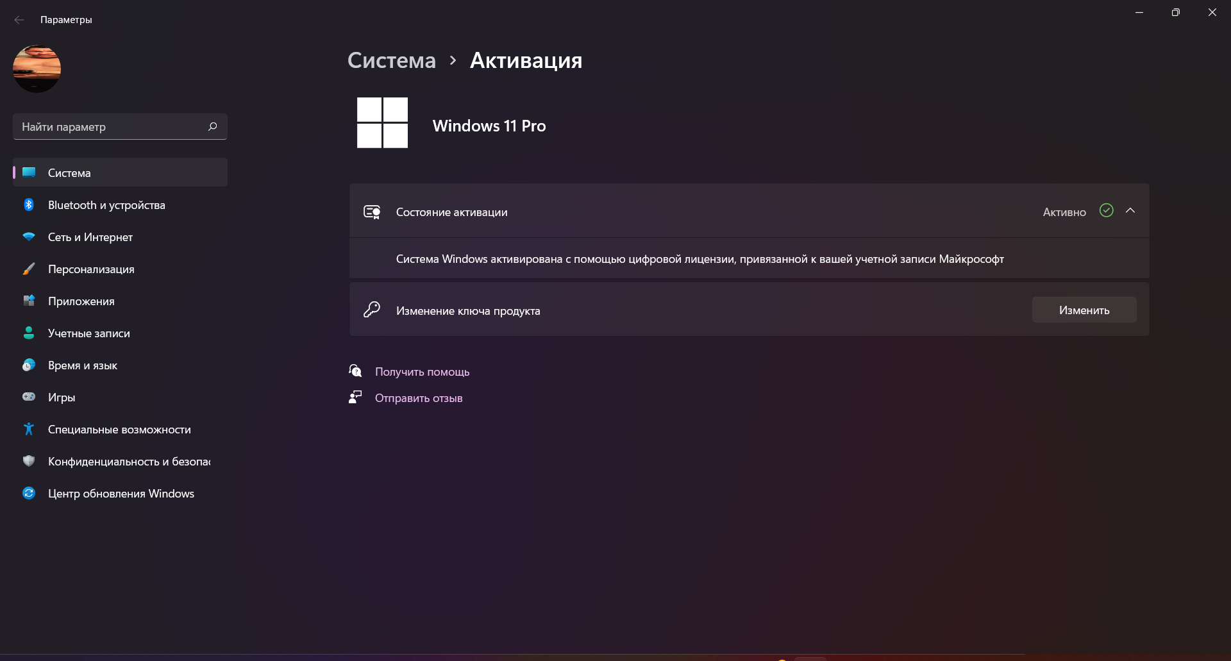Open 'Центр обновления Windows'
The height and width of the screenshot is (661, 1231).
point(120,494)
